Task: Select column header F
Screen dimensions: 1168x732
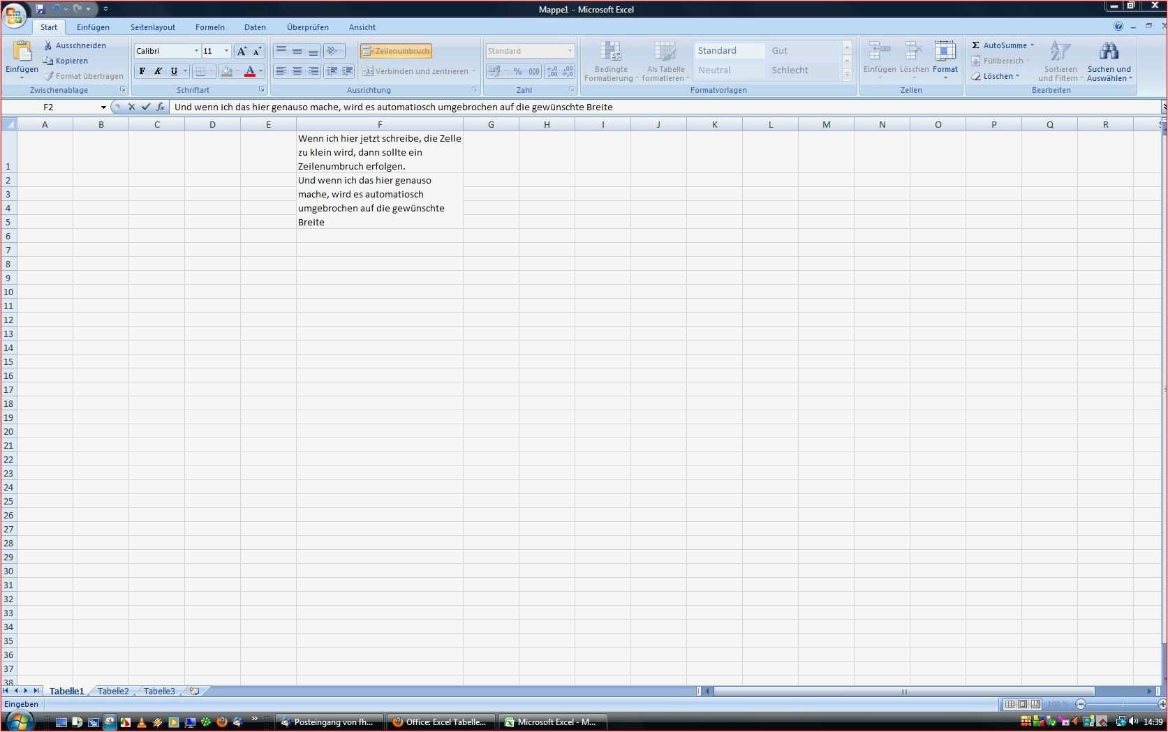Action: point(379,125)
